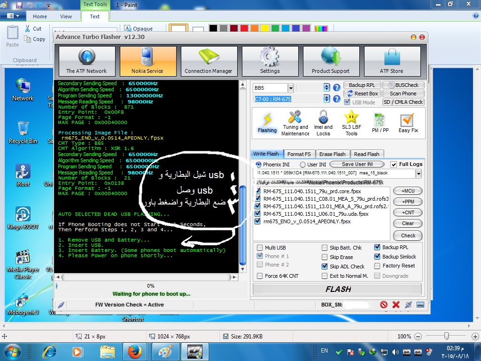Enable Skip Batt. Chk checkbox

pyautogui.click(x=325, y=248)
